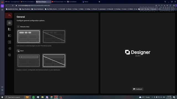Open the Free Stuff bookmarks folder

62,9
